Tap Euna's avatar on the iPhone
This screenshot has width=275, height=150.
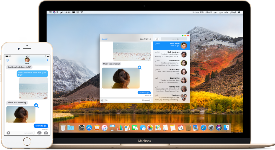click(x=27, y=60)
